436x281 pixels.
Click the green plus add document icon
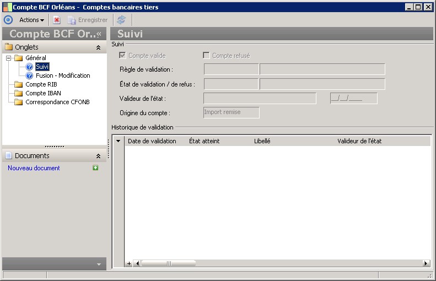95,167
